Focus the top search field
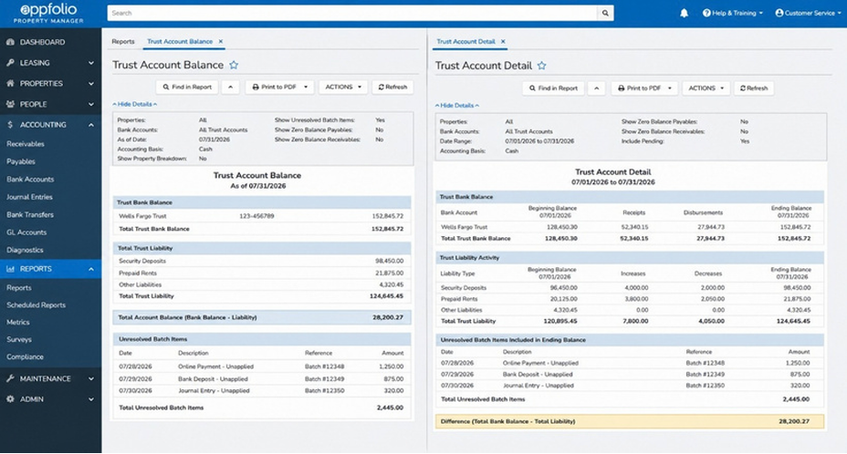 click(x=352, y=13)
